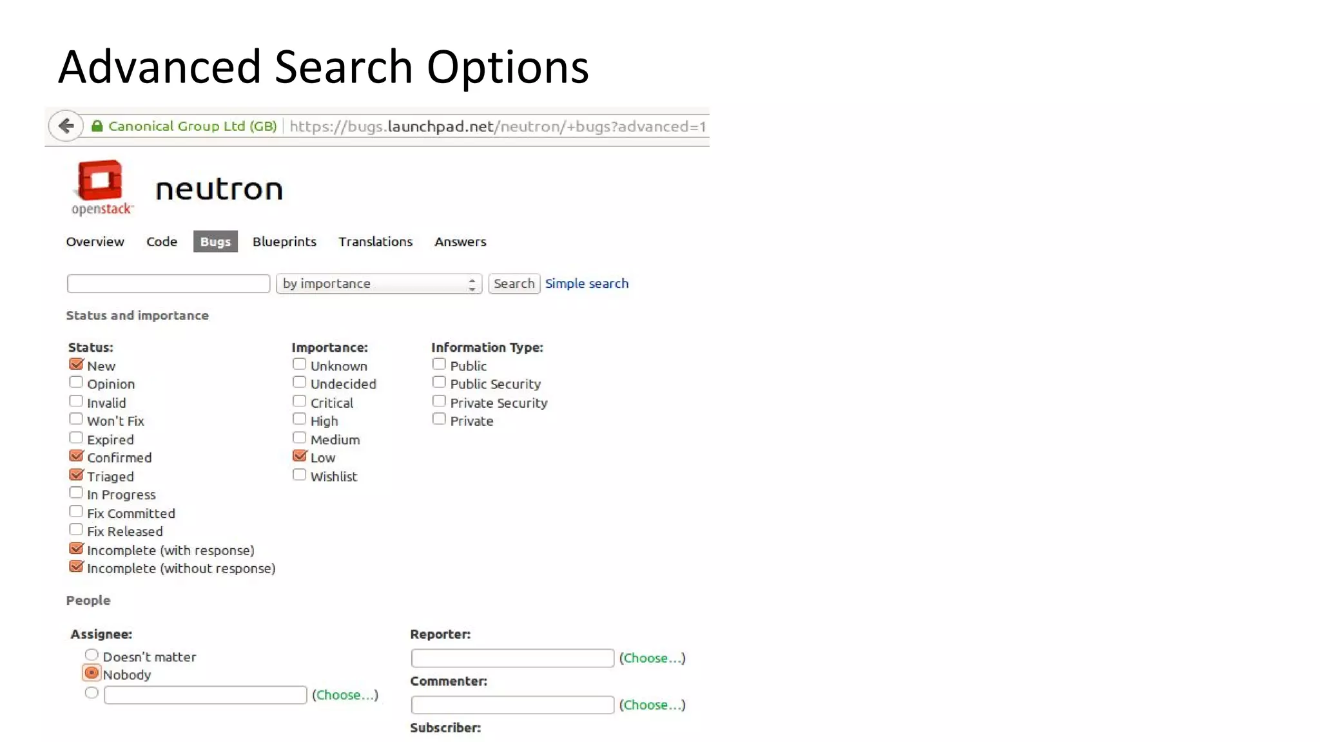Check the Critical importance checkbox
The height and width of the screenshot is (742, 1320).
299,401
